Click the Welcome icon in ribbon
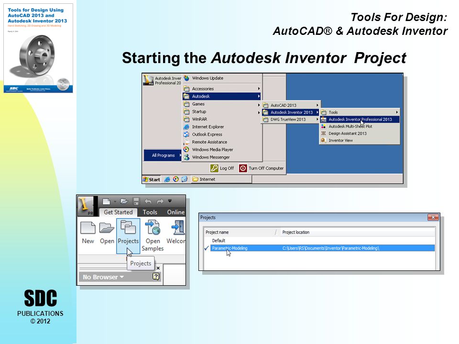Screen dimensions: 459x344 click(176, 233)
